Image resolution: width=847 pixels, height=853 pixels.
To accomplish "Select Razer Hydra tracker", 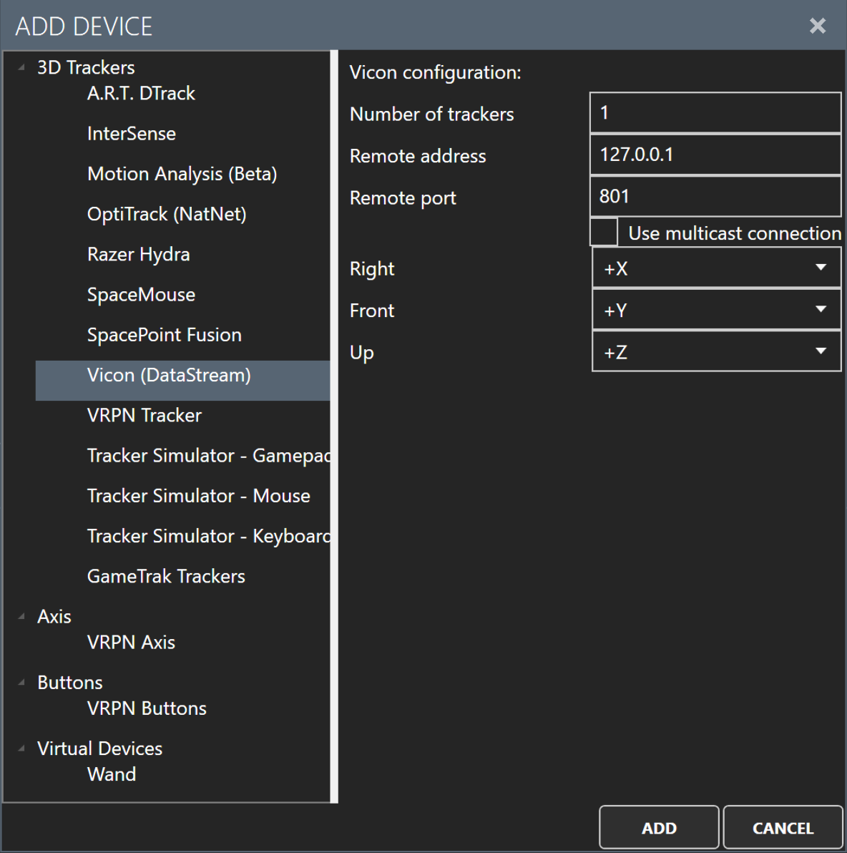I will [138, 255].
